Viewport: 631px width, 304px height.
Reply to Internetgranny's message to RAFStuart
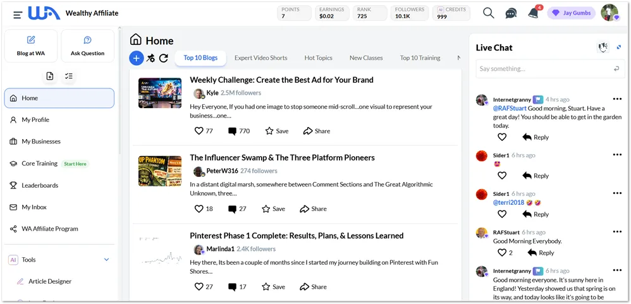(x=536, y=137)
